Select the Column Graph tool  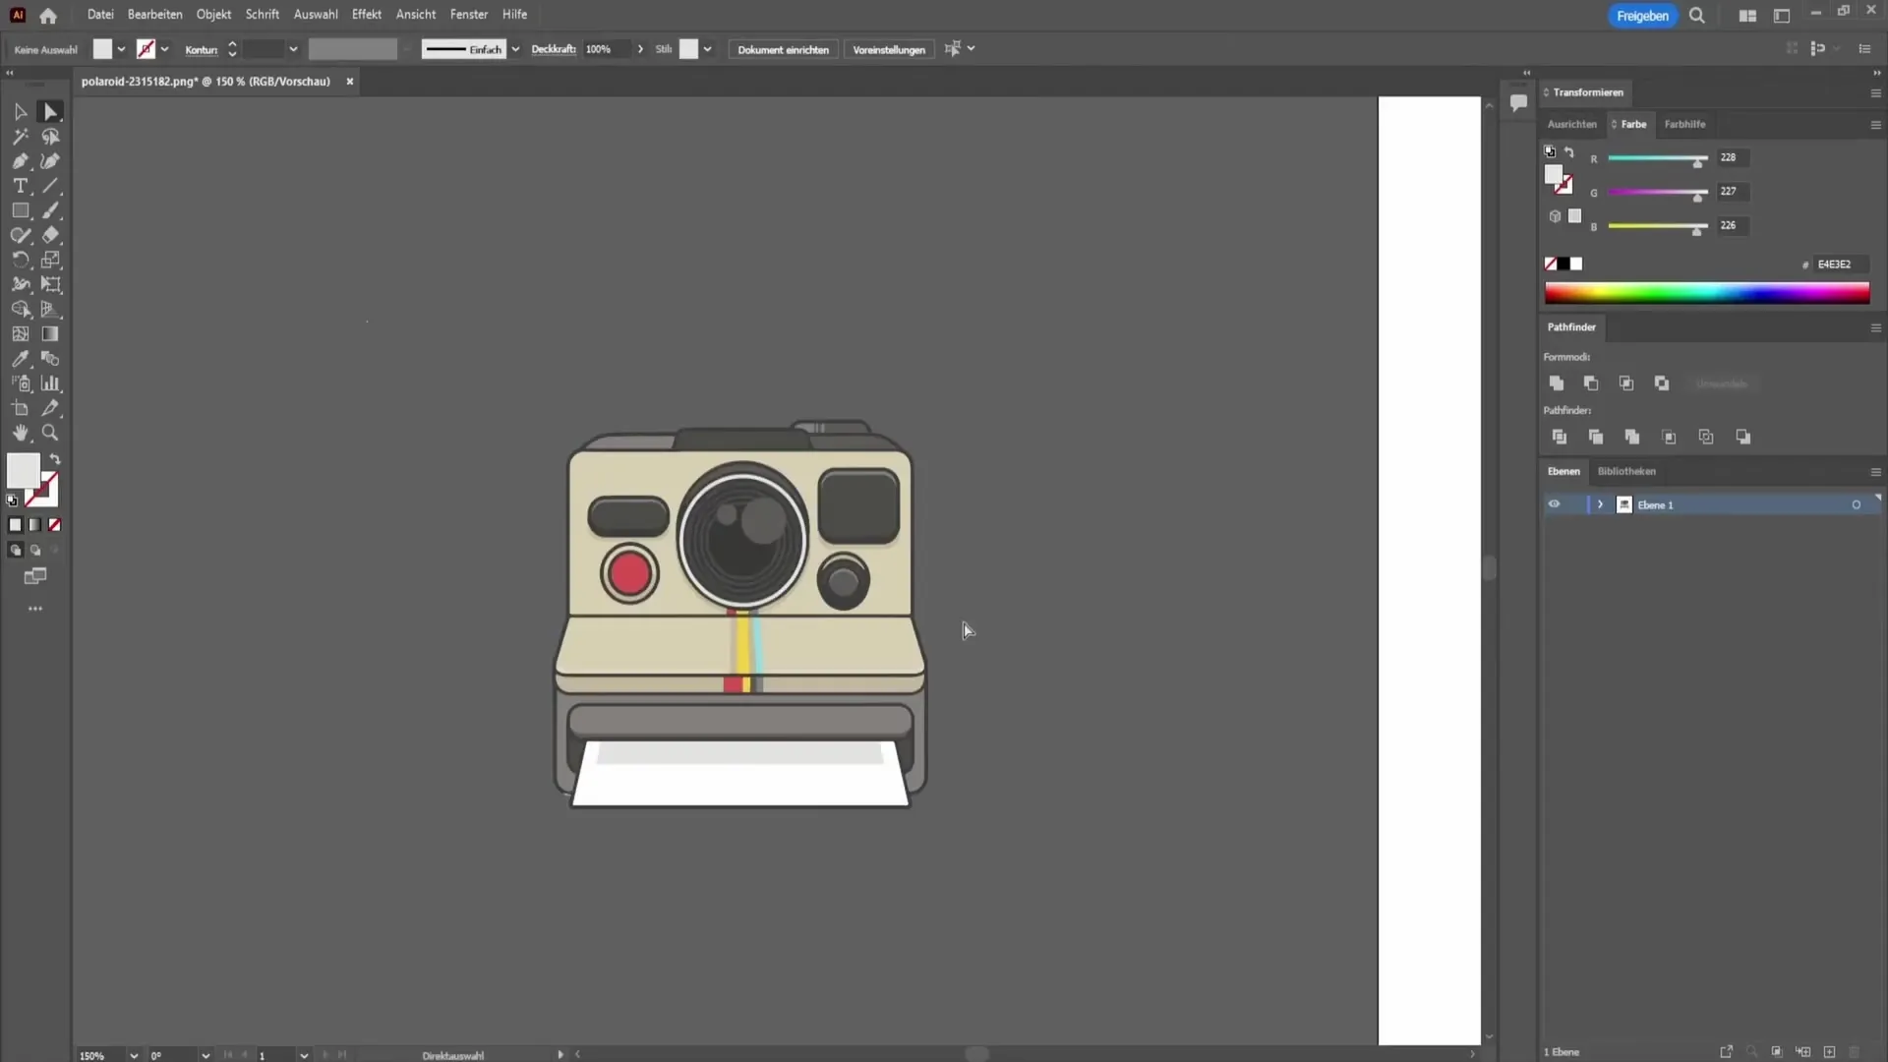(50, 383)
